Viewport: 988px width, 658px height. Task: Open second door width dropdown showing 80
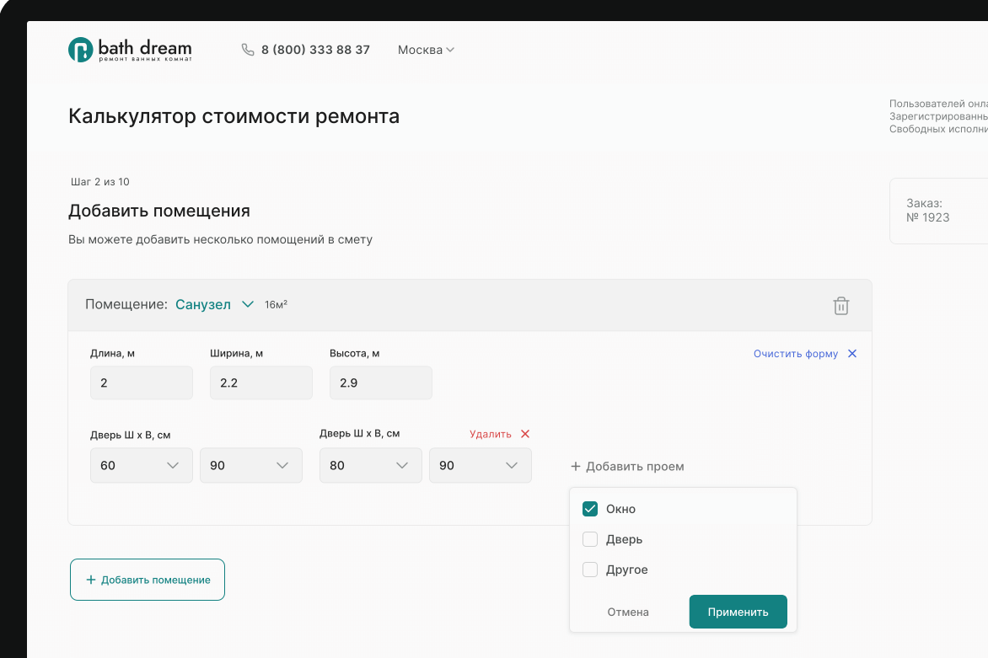pyautogui.click(x=370, y=465)
